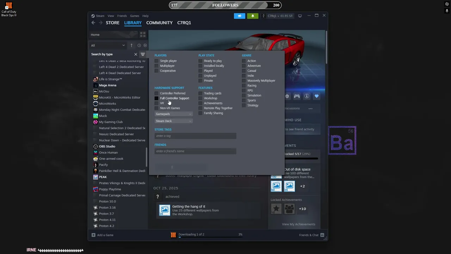Click the recent activity clock icon
This screenshot has width=451, height=254.
(139, 45)
